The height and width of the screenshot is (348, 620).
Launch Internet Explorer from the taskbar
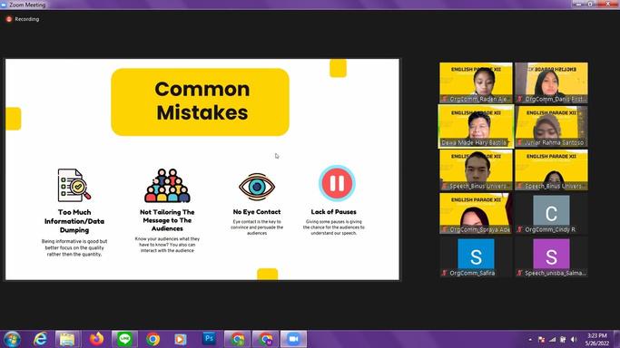tap(40, 339)
